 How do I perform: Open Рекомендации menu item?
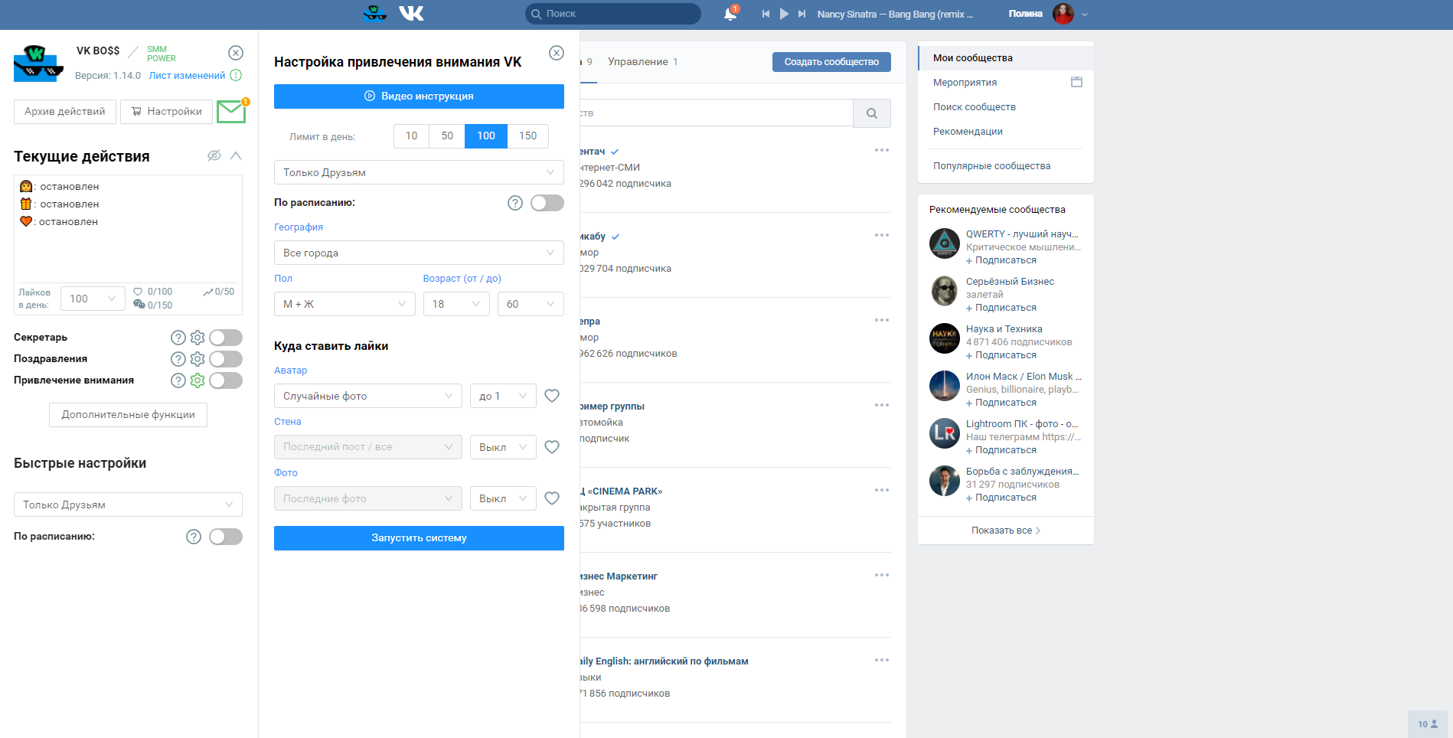(x=968, y=132)
